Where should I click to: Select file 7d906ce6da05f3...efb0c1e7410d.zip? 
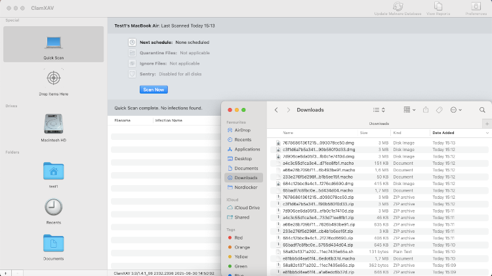tap(380, 211)
